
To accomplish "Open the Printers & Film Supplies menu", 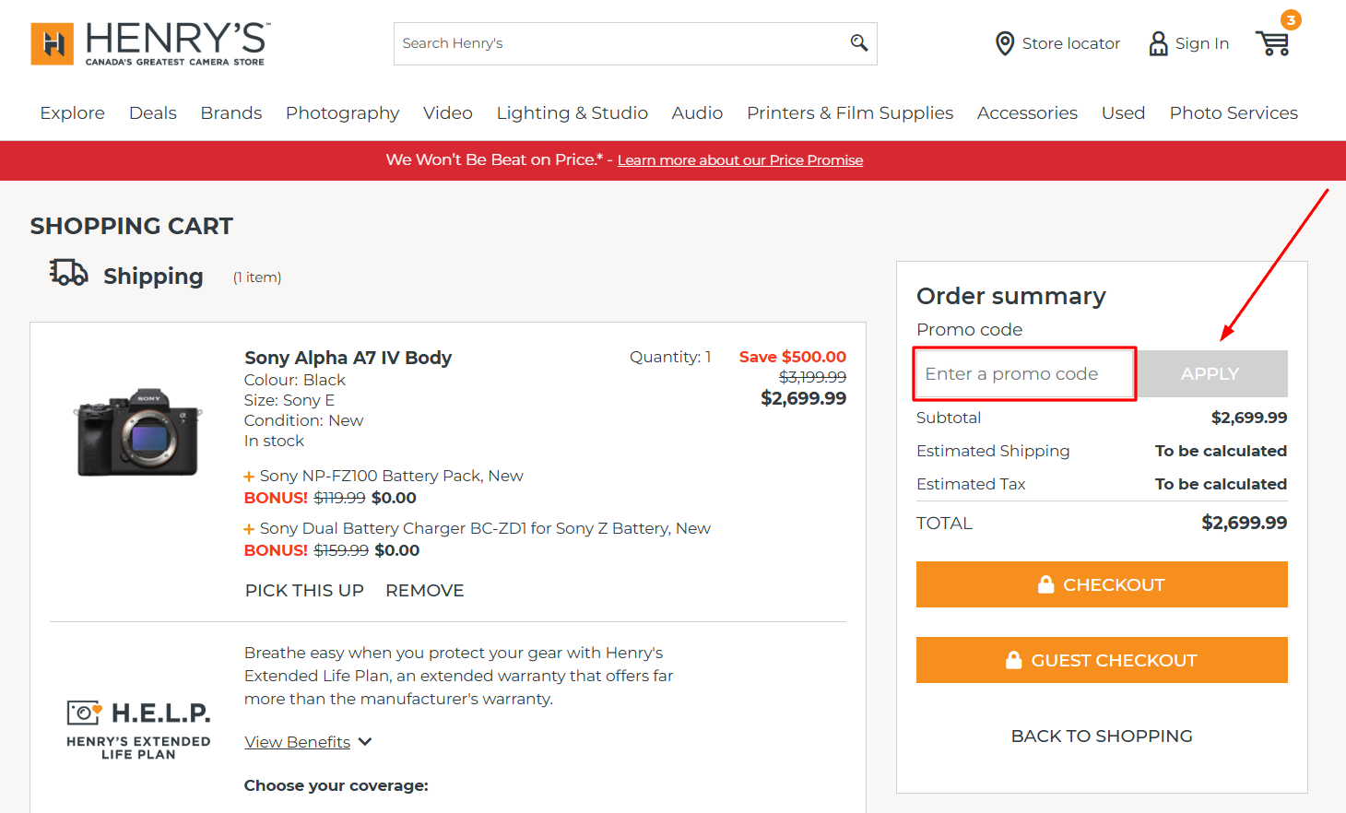I will [x=850, y=112].
